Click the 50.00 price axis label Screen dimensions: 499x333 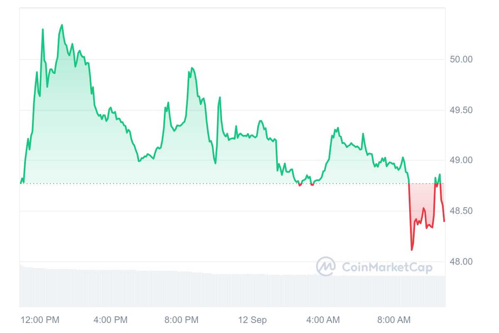[462, 60]
